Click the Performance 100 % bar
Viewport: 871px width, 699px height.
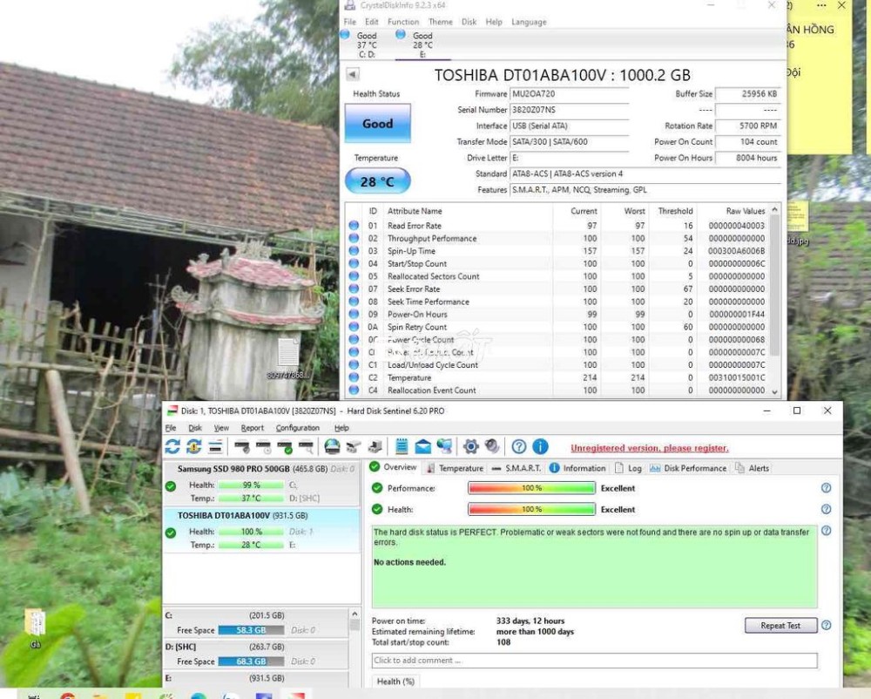pos(531,488)
